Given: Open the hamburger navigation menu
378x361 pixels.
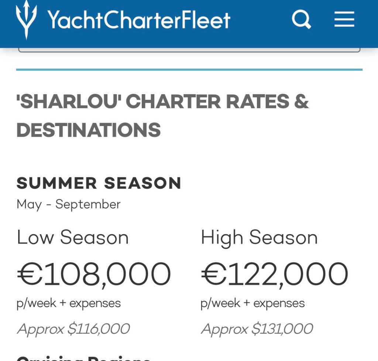Looking at the screenshot, I should click(x=344, y=19).
